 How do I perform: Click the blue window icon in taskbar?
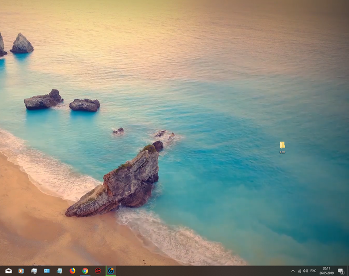coord(47,271)
